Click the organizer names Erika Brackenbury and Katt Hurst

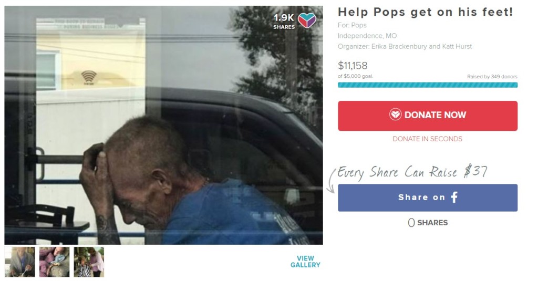point(421,46)
